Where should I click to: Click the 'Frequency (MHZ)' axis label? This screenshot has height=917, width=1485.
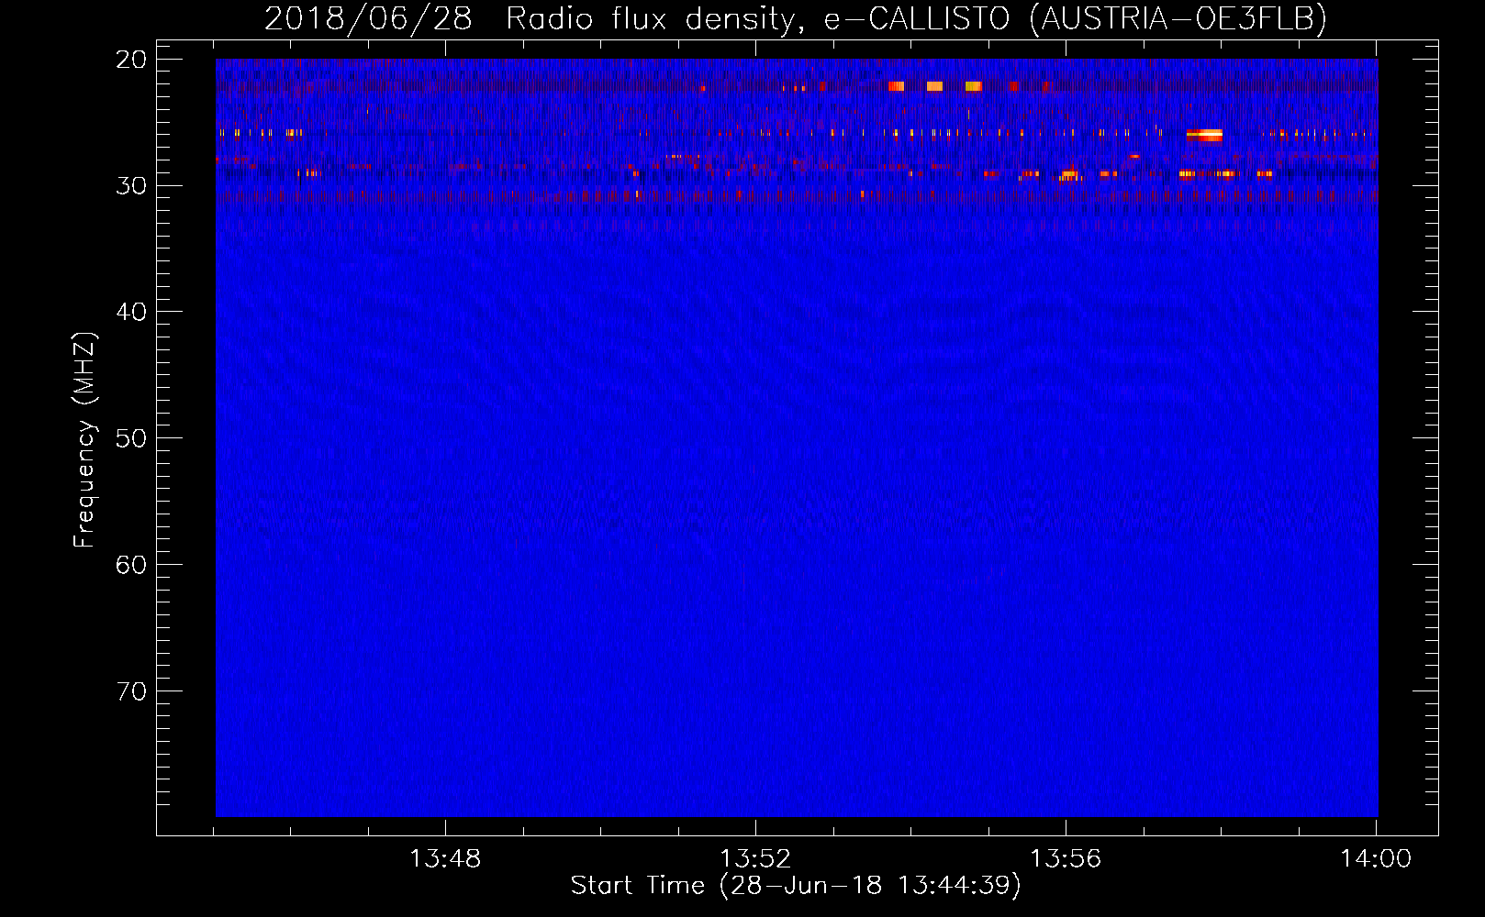pyautogui.click(x=84, y=440)
